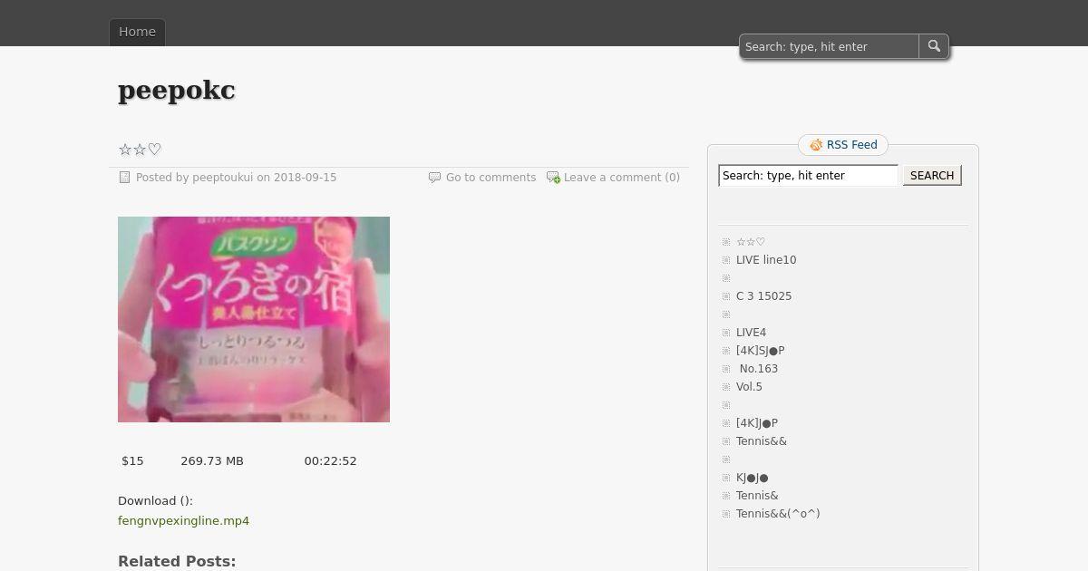Open sidebar post No.163
This screenshot has width=1088, height=571.
pos(759,369)
